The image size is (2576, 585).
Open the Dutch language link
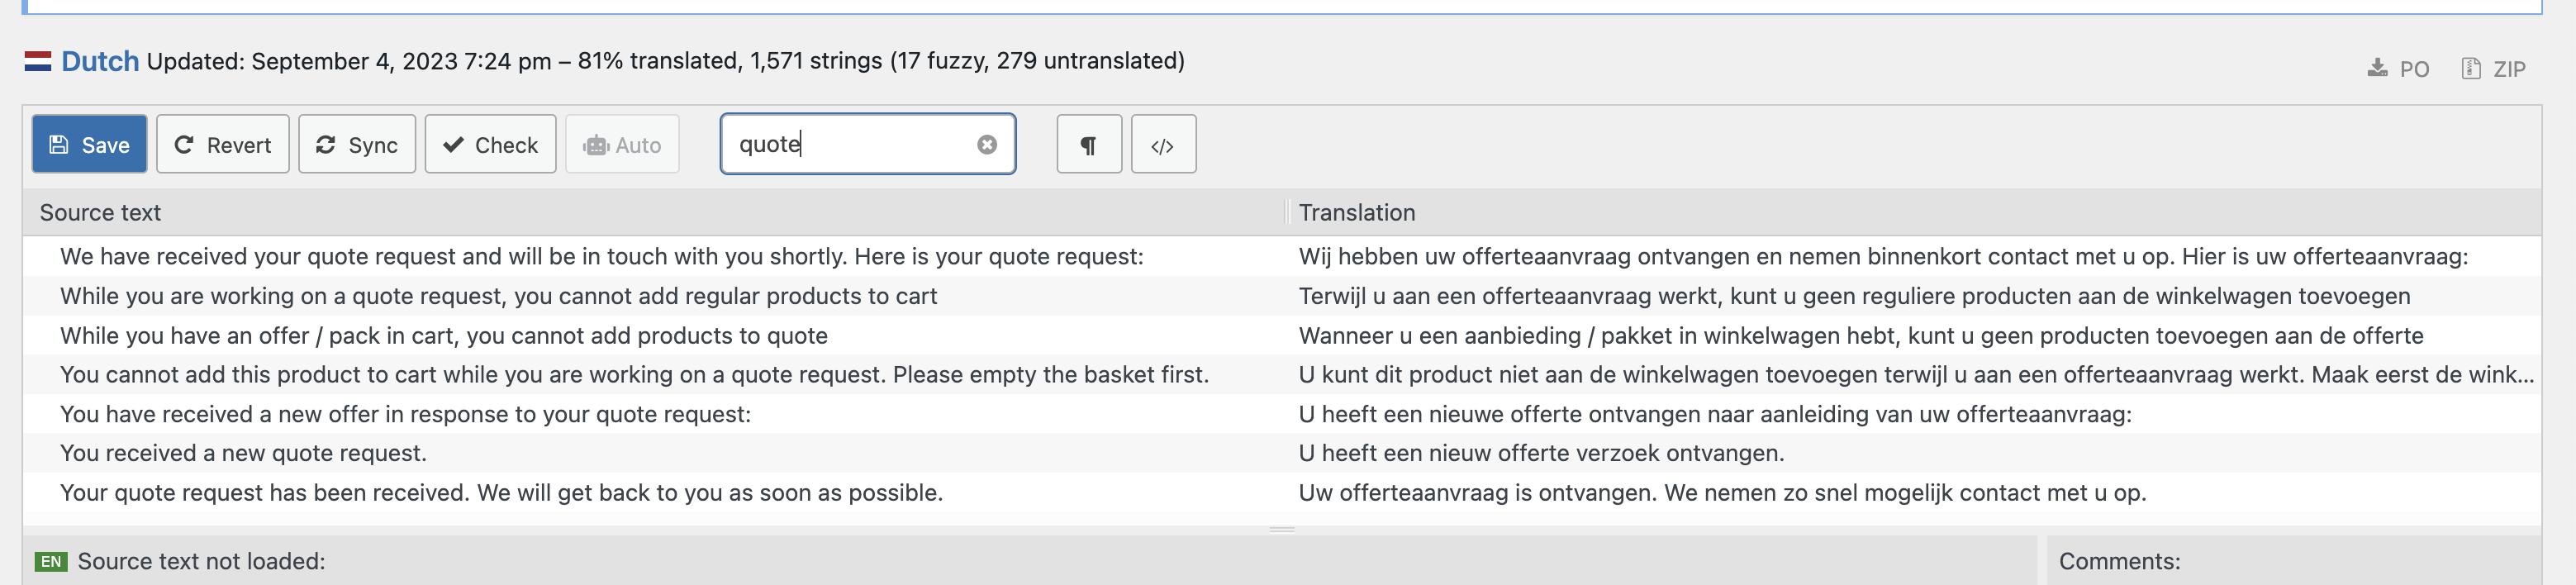[100, 61]
